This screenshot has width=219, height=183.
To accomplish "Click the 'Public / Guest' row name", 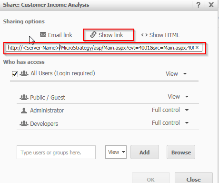I will [x=48, y=97].
